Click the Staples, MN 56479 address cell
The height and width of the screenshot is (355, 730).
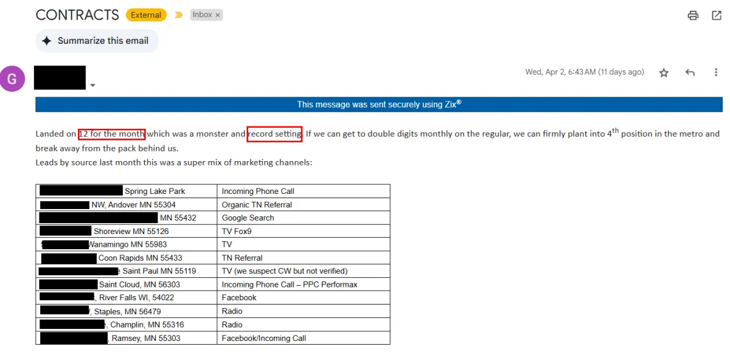127,311
